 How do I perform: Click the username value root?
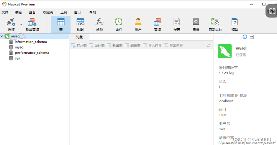(x=222, y=129)
